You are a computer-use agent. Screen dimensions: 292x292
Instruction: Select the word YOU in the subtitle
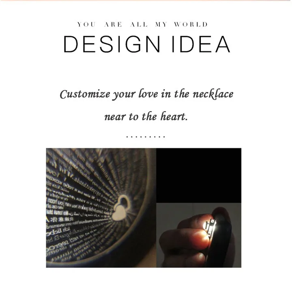[x=87, y=24]
